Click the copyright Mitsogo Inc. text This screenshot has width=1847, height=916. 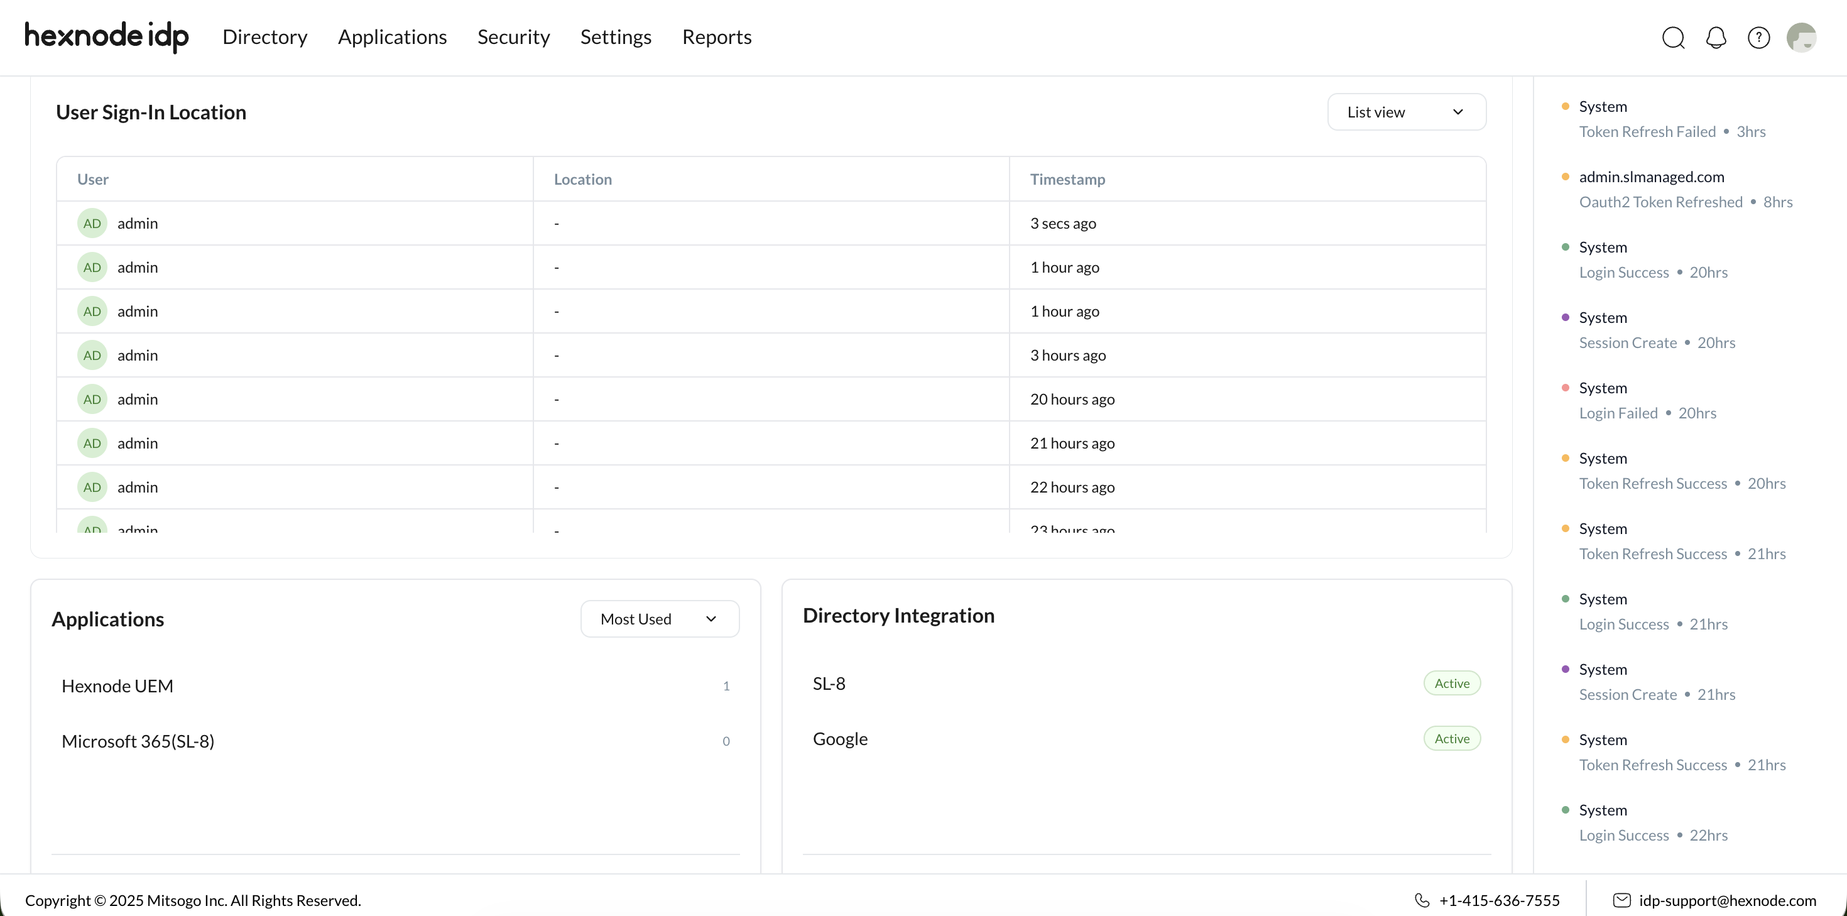[x=193, y=900]
